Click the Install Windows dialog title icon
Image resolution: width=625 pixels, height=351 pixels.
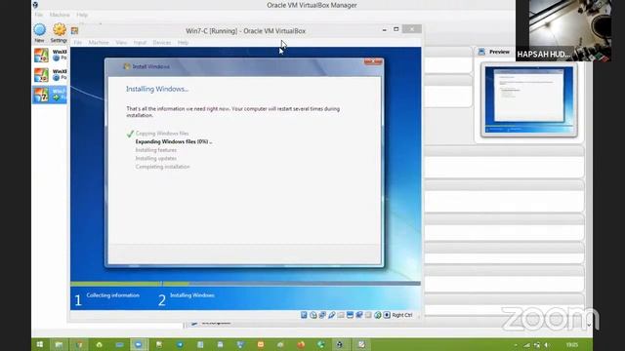coord(127,66)
